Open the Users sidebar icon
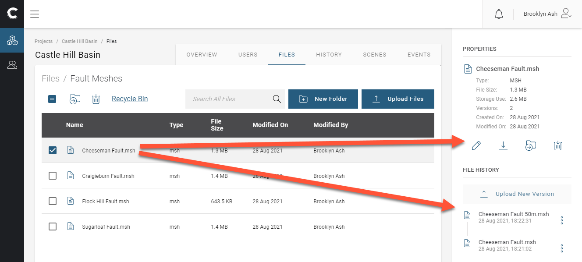 tap(12, 65)
